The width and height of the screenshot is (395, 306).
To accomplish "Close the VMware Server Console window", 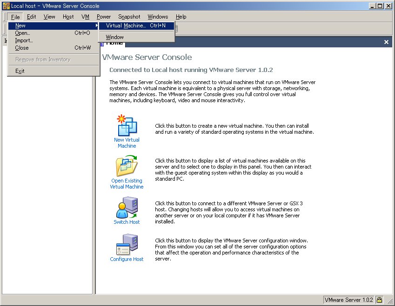I will tap(388, 6).
